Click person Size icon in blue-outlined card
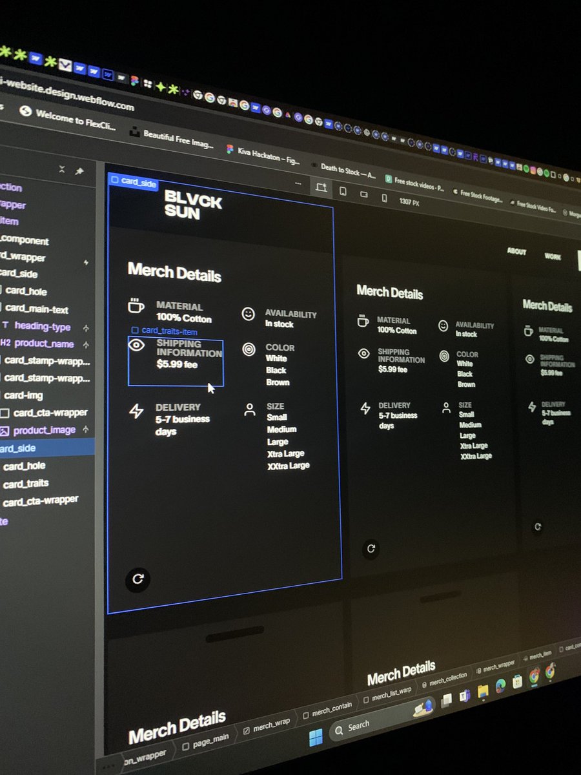Screen dimensions: 581x775 pyautogui.click(x=250, y=410)
